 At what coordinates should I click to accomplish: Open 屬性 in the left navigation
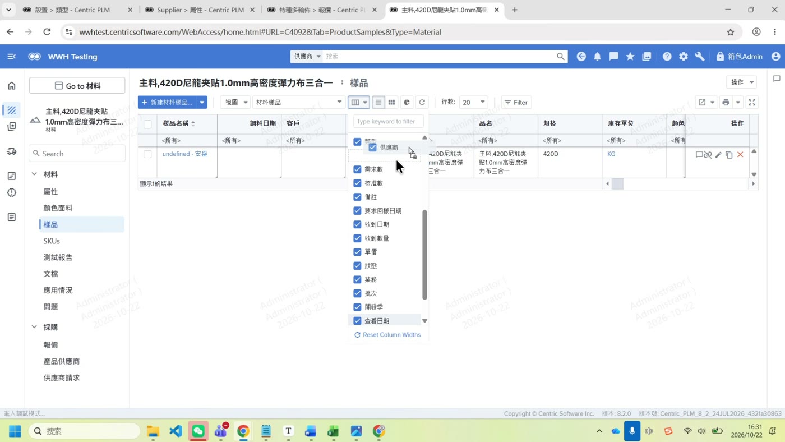pyautogui.click(x=50, y=192)
